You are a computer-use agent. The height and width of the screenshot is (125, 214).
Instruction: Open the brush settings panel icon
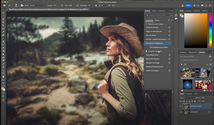22,5
